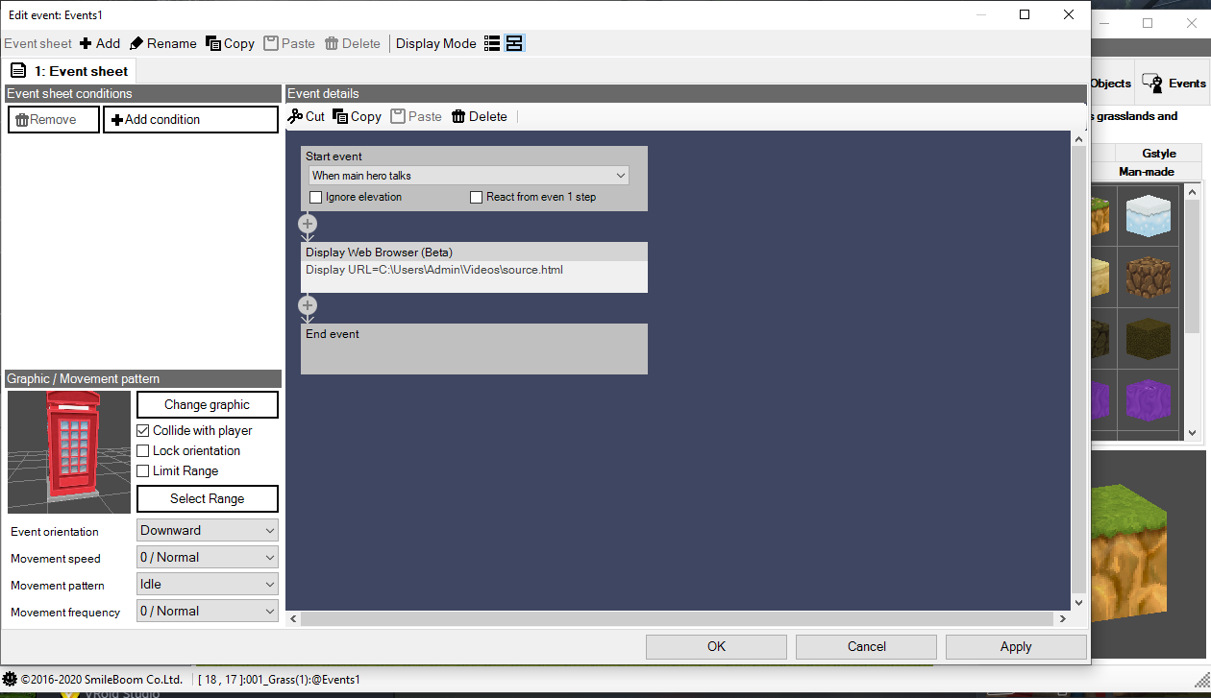The height and width of the screenshot is (698, 1211).
Task: Select Display Web Browser (Beta) command
Action: [474, 267]
